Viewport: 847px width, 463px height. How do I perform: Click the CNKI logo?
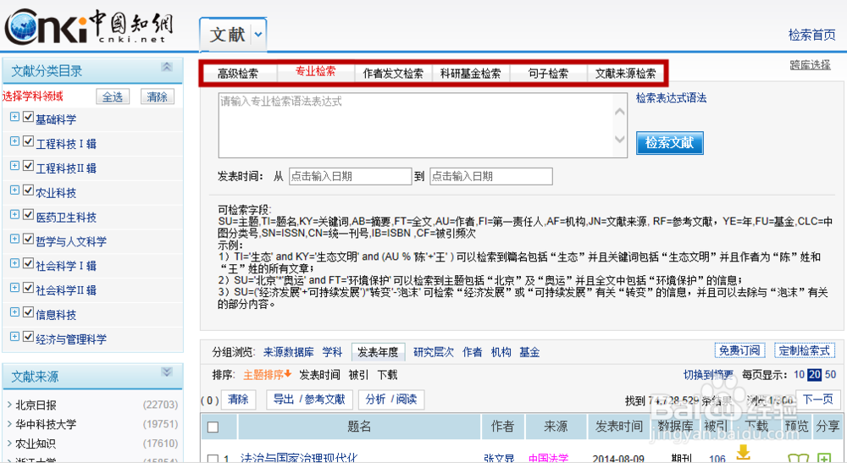(x=89, y=26)
